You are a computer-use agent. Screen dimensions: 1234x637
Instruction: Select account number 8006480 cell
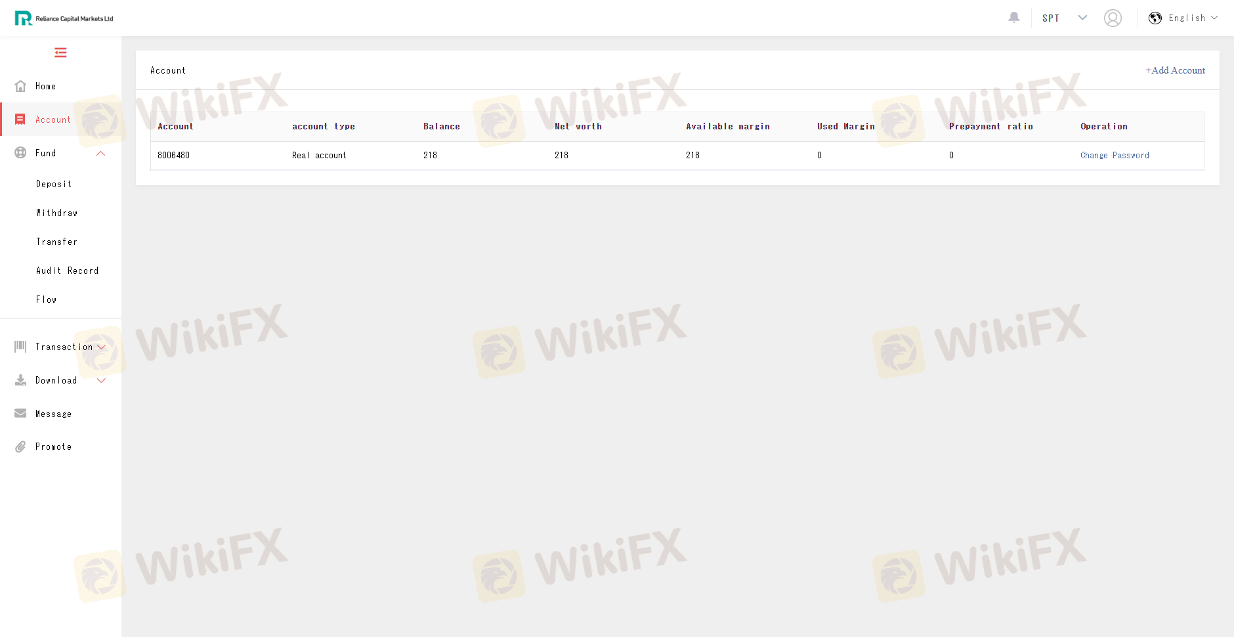click(x=173, y=156)
